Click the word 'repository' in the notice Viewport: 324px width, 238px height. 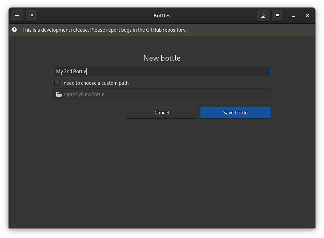pos(174,30)
